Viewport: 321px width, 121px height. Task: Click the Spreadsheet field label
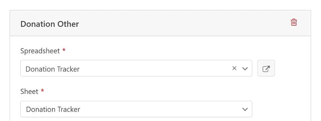click(40, 51)
